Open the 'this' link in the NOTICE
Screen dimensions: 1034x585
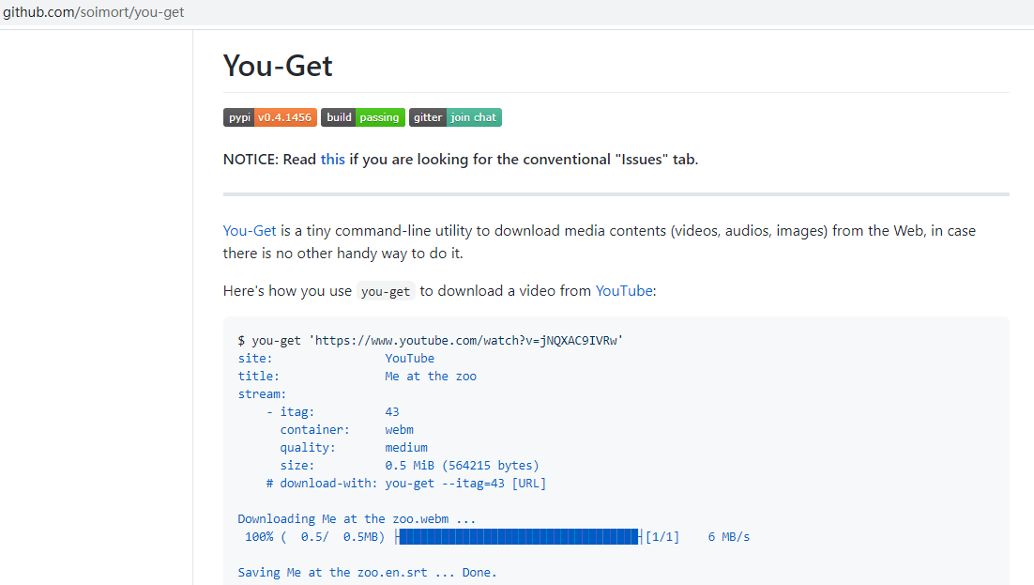[332, 159]
